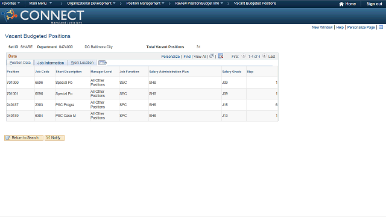Open the zoom grid popup icon

click(212, 56)
